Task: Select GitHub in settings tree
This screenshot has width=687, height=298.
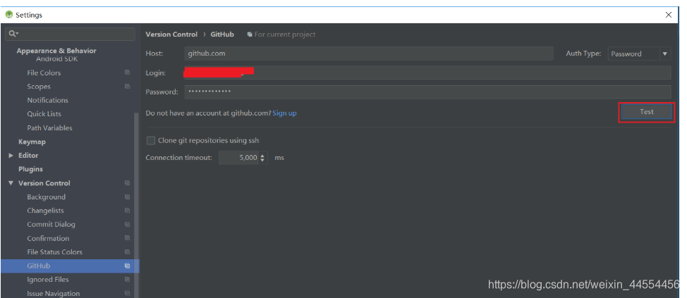Action: [x=70, y=266]
